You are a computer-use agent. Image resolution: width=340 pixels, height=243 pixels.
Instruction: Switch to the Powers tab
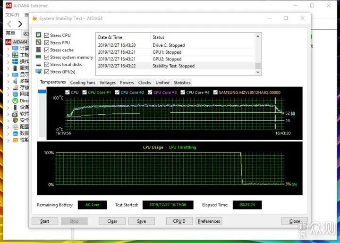(x=127, y=83)
